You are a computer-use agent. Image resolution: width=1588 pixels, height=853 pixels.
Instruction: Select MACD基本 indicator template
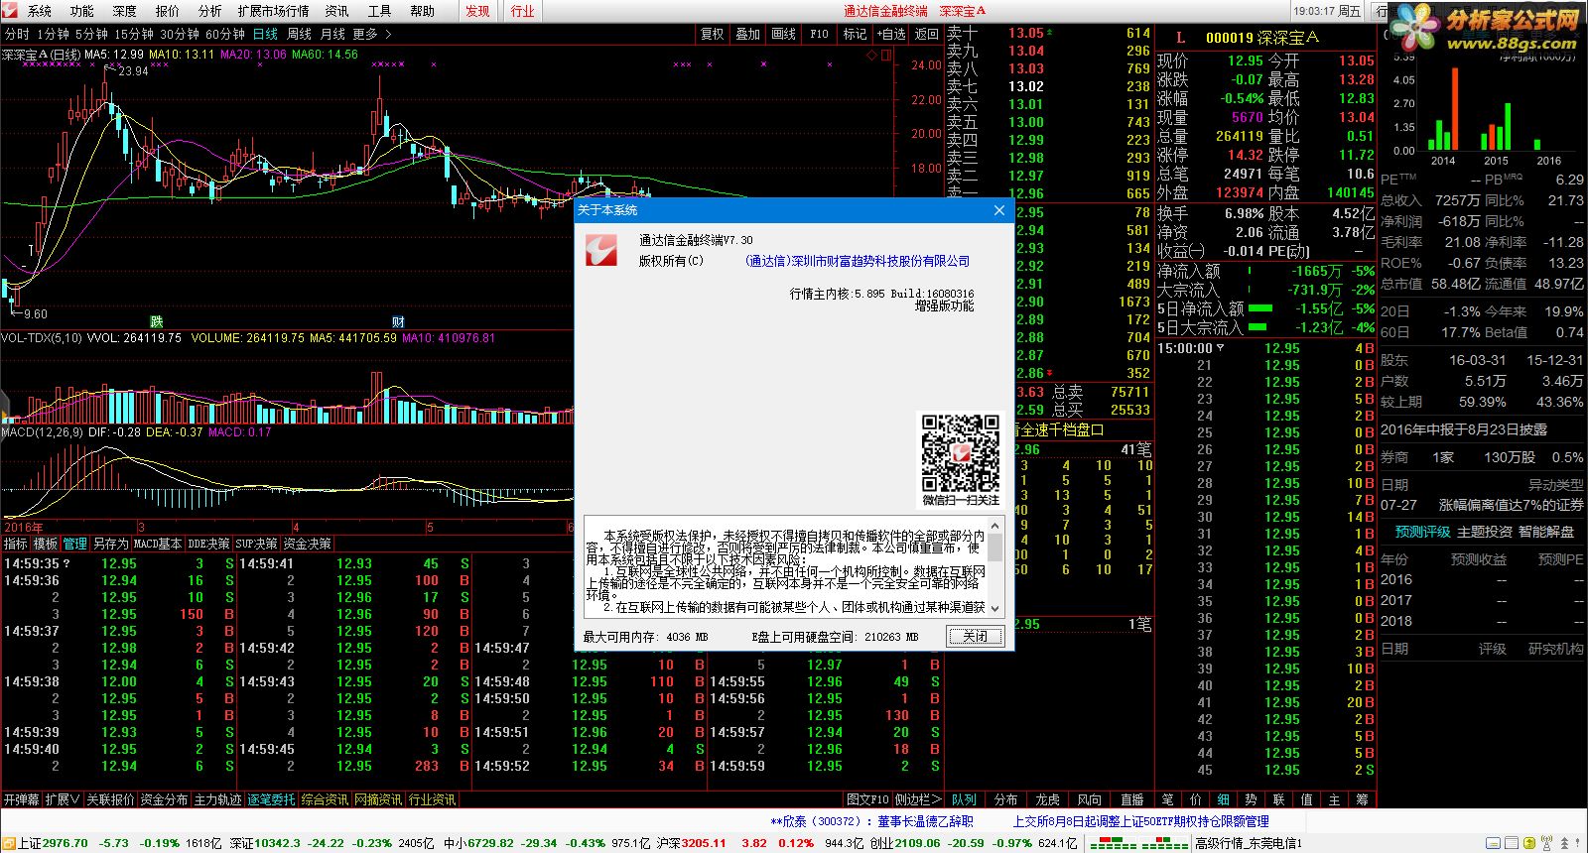tap(158, 544)
